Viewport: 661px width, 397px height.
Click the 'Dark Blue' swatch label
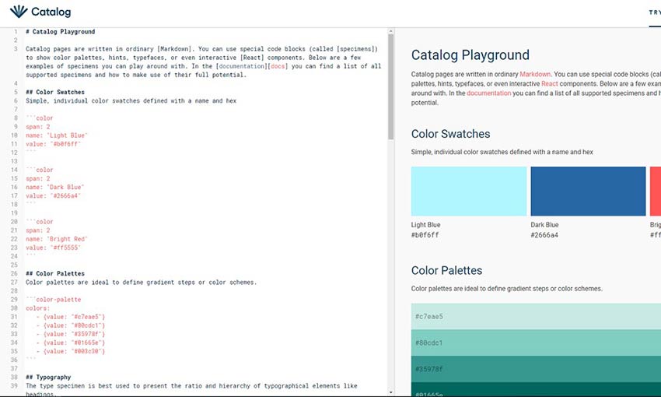[x=544, y=225]
